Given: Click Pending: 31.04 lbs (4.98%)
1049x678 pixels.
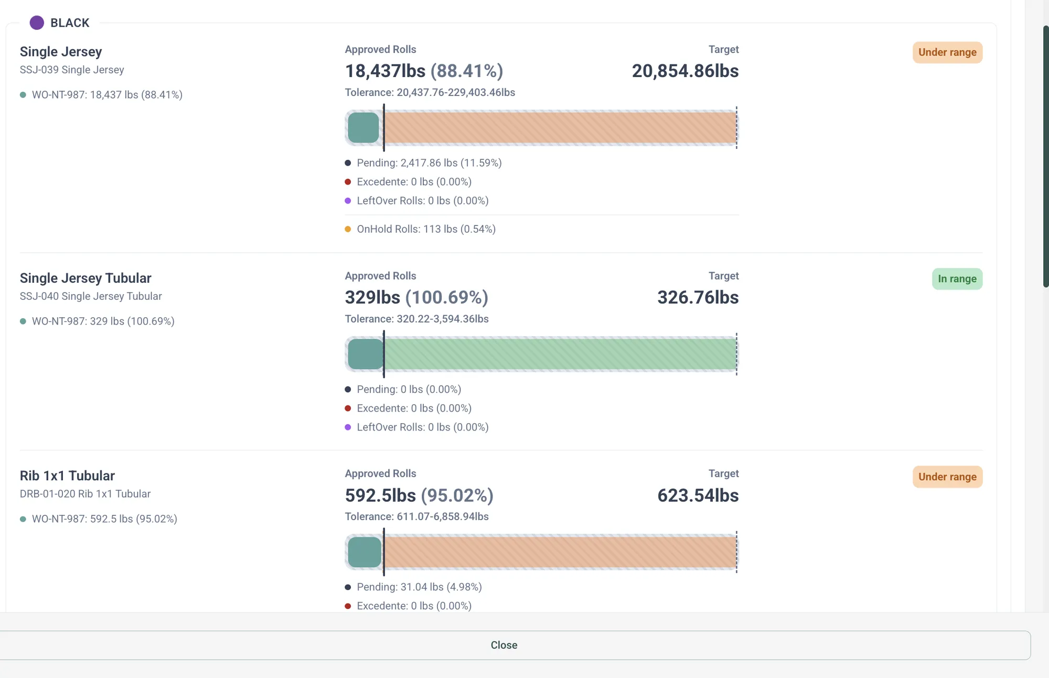Looking at the screenshot, I should 419,587.
